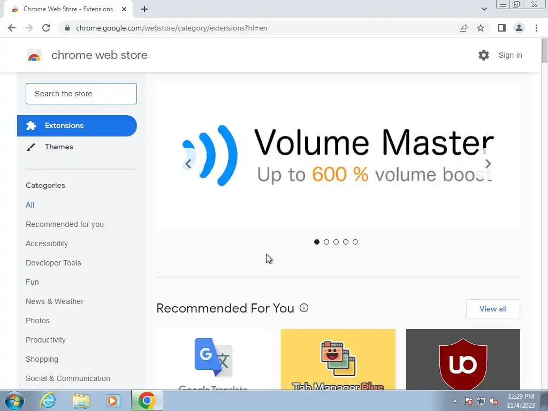Expand the tab search dropdown

tap(484, 9)
